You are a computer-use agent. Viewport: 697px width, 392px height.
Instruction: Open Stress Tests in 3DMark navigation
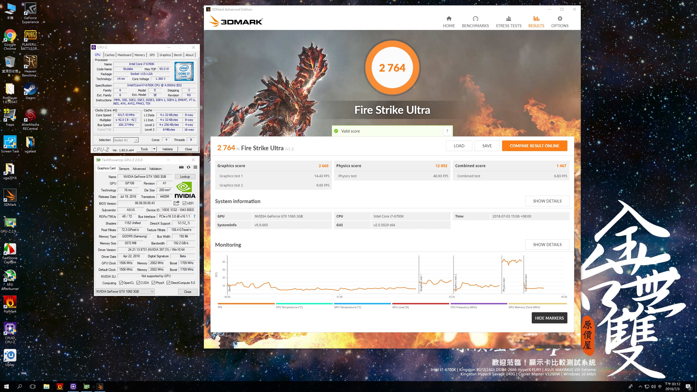(508, 22)
